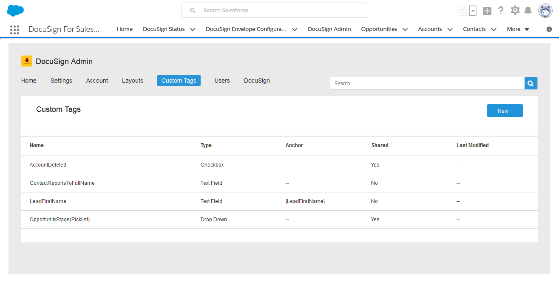This screenshot has width=559, height=281.
Task: Click the info icon in the navigation bar
Action: (549, 29)
